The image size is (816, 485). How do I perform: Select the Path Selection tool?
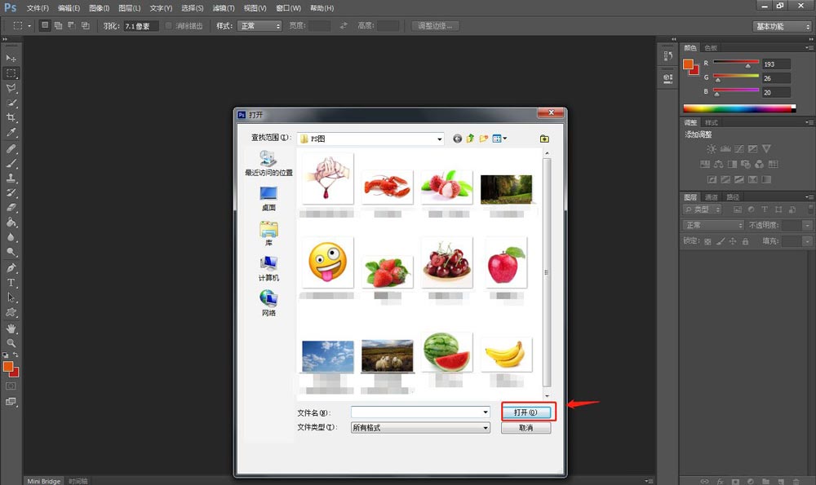11,298
